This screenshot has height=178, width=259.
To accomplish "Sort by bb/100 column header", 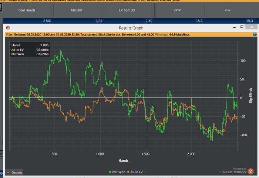I will tap(77, 10).
